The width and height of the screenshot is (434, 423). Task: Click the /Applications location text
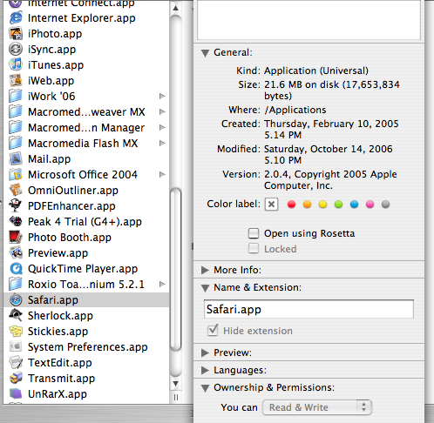point(295,110)
